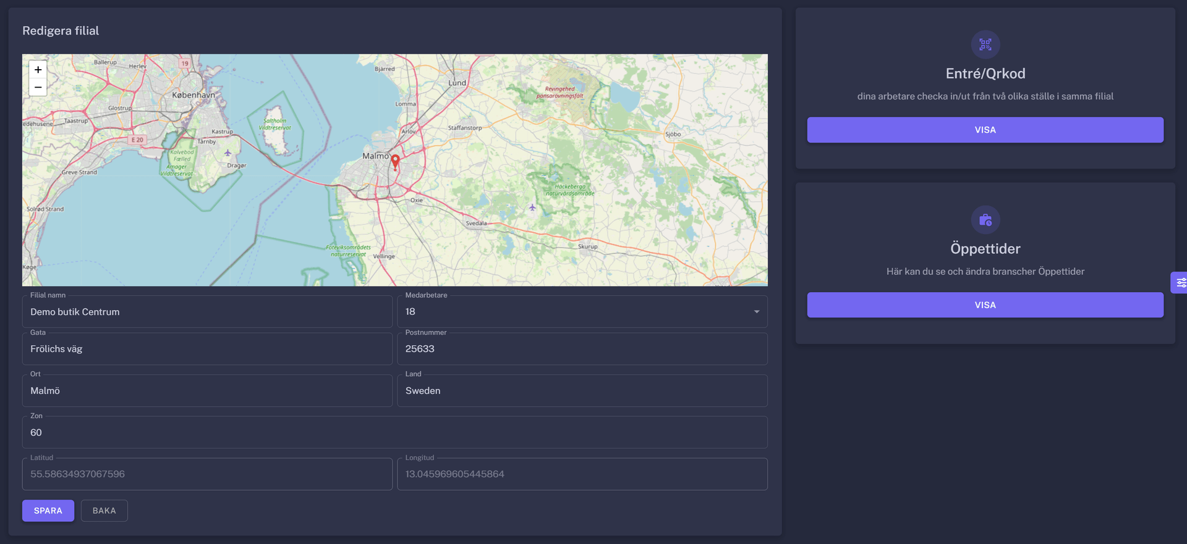Edit the Filial namn field
Image resolution: width=1187 pixels, height=544 pixels.
(207, 312)
